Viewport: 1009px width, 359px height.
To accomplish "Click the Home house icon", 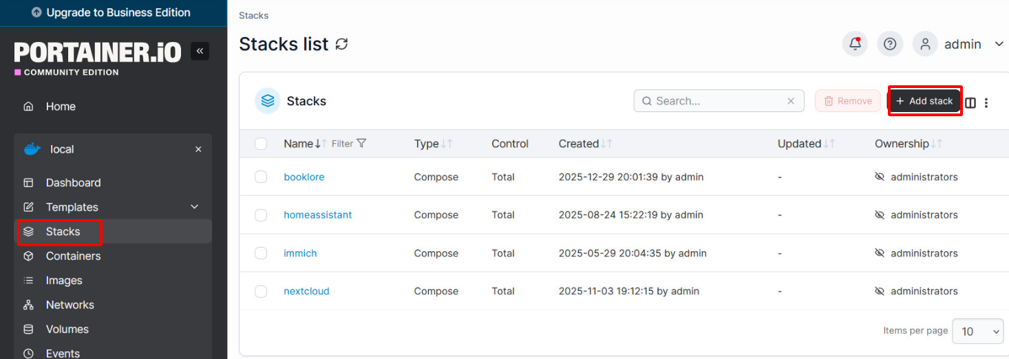I will point(28,107).
